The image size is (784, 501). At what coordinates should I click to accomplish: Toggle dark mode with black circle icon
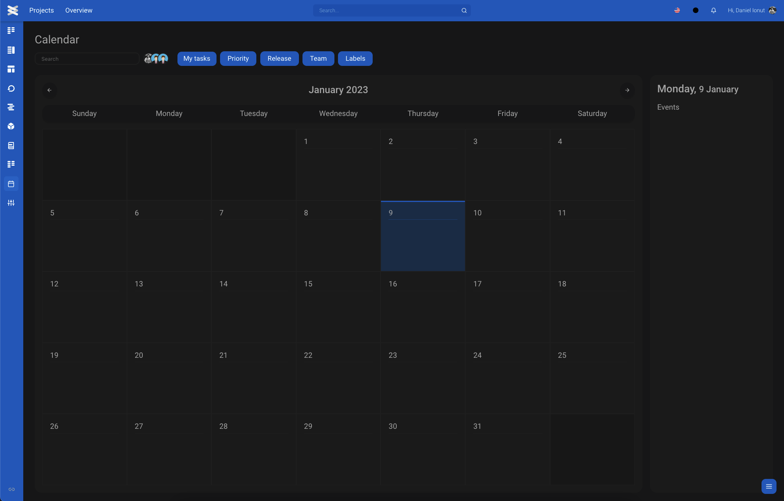[696, 11]
